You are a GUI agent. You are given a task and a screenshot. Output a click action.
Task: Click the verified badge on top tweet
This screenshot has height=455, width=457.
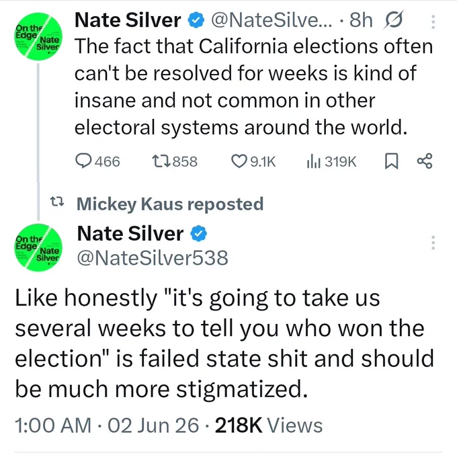[x=196, y=20]
